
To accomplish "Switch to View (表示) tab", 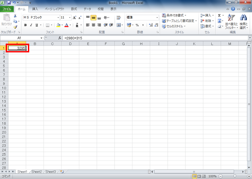I will (113, 9).
